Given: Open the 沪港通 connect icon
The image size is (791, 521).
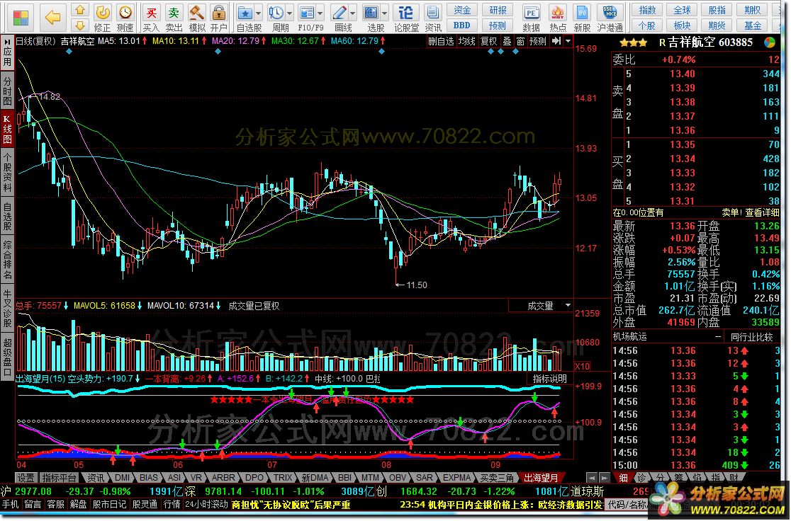Looking at the screenshot, I should 610,18.
